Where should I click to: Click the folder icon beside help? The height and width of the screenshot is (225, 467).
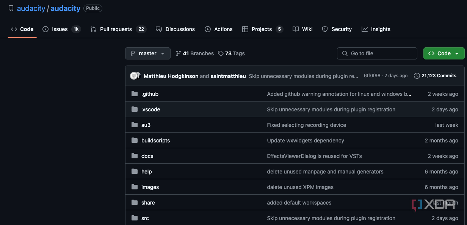pyautogui.click(x=135, y=172)
